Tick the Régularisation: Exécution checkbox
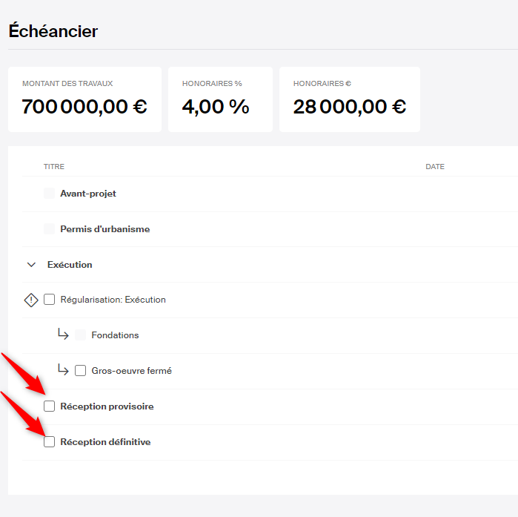 [x=50, y=300]
